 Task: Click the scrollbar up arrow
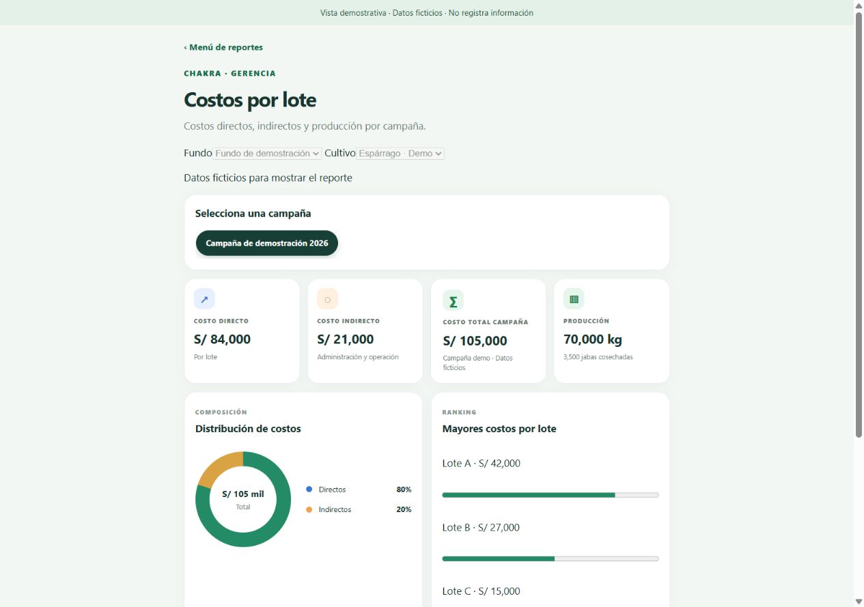coord(859,5)
